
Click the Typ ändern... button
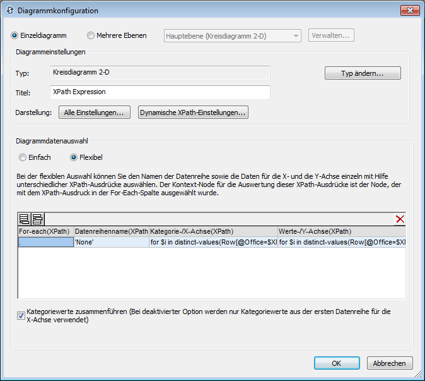[363, 73]
